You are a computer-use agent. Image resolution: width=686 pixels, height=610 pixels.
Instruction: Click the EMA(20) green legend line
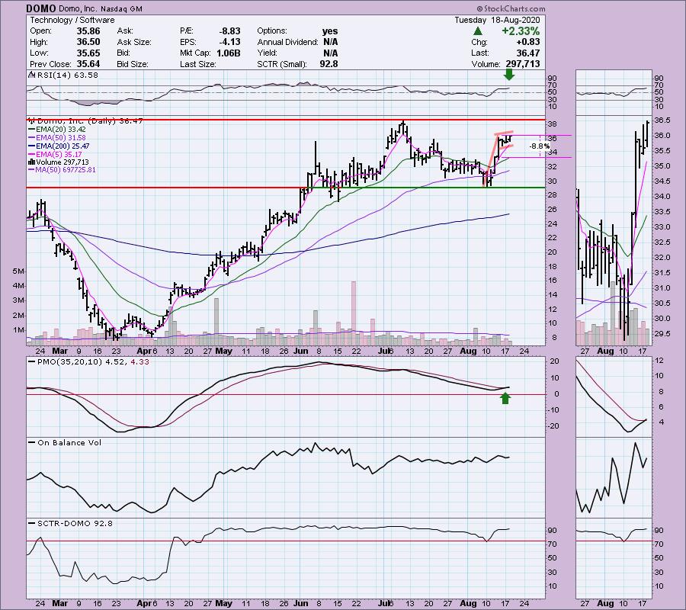click(x=31, y=130)
